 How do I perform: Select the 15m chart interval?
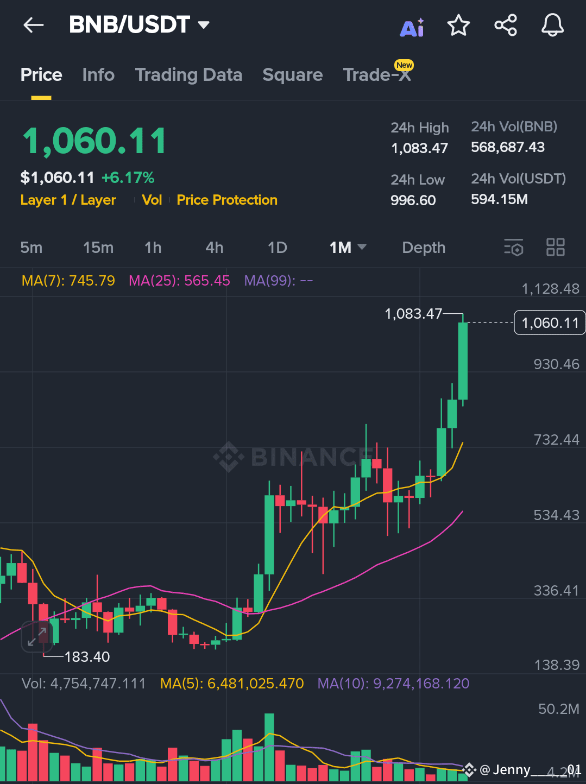point(98,248)
